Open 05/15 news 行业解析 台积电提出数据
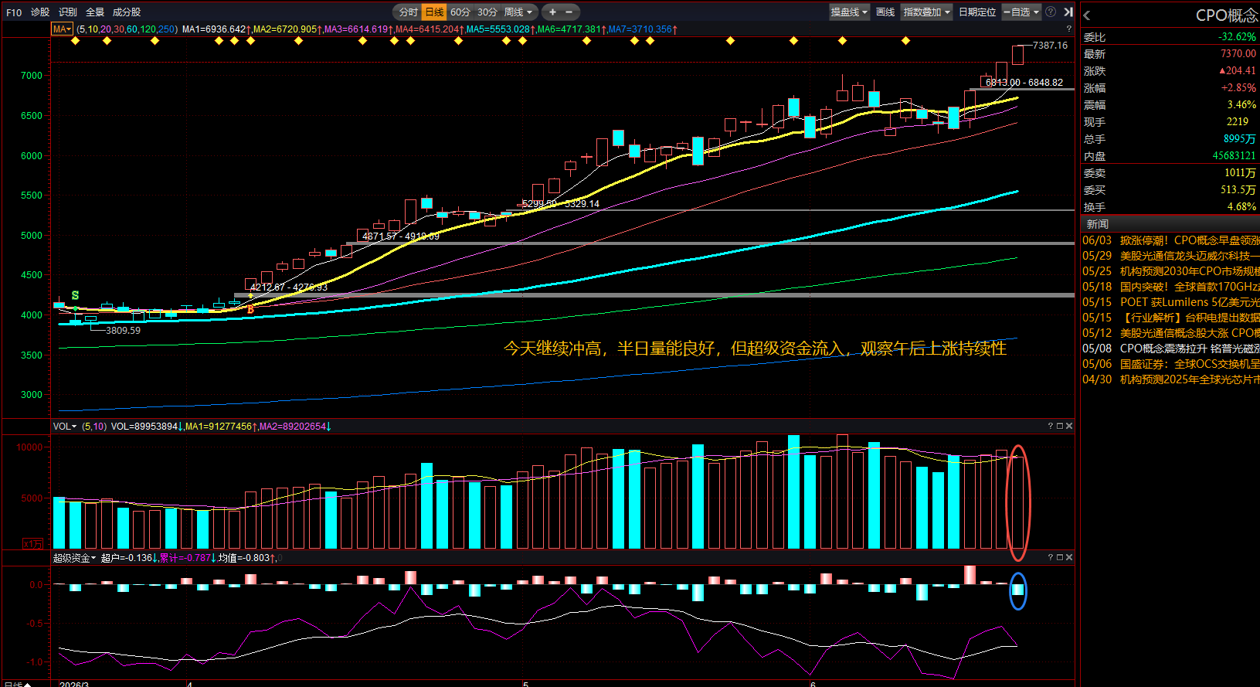Viewport: 1260px width, 687px height. 1170,318
